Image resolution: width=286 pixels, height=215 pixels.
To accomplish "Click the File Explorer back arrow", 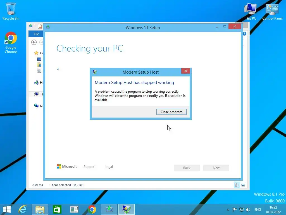I will 34,42.
